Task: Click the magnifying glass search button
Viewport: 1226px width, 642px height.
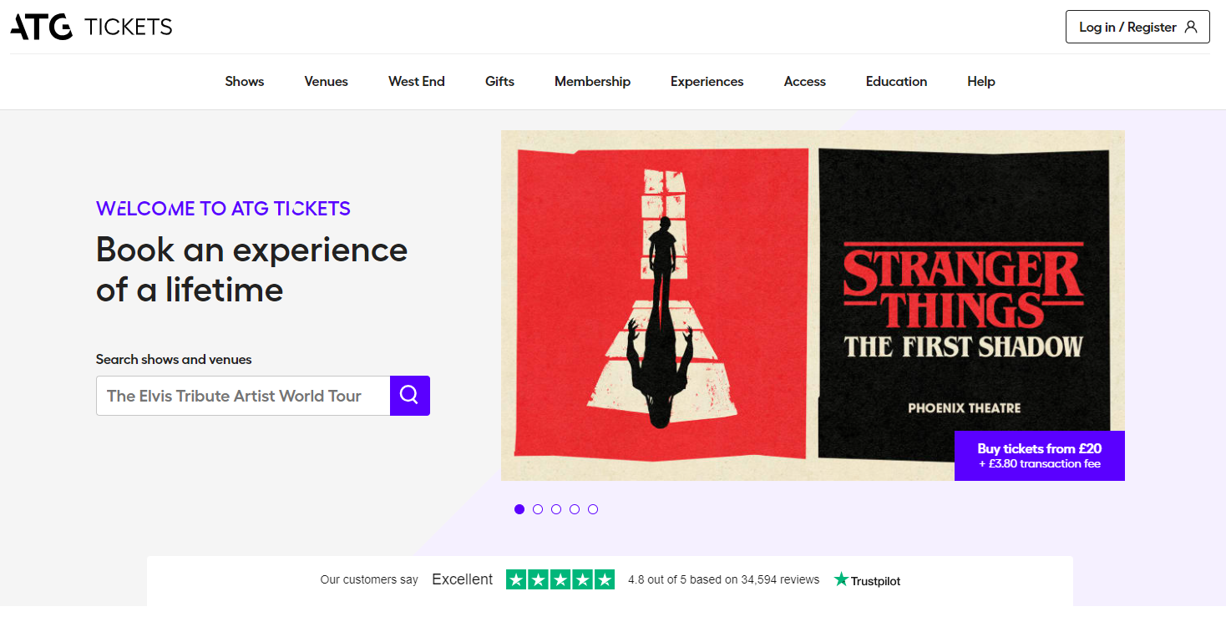Action: (409, 396)
